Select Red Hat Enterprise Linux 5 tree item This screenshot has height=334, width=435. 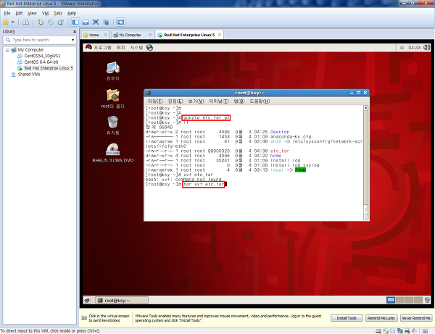tap(49, 68)
